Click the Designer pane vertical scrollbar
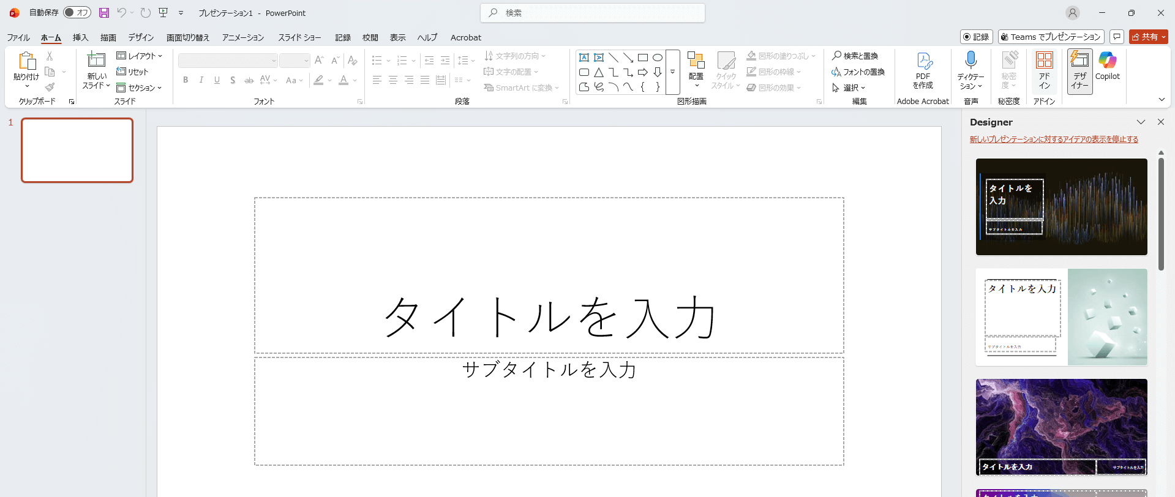 tap(1161, 214)
